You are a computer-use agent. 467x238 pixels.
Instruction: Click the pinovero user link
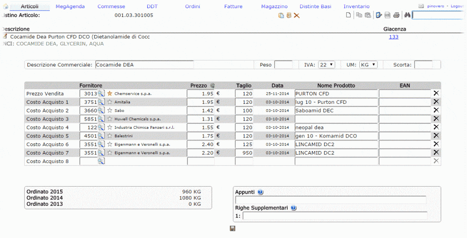click(x=436, y=6)
